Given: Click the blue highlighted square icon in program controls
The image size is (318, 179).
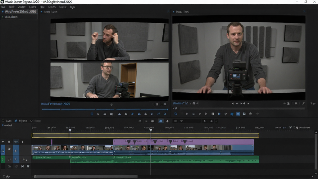Looking at the screenshot, I should tap(238, 114).
